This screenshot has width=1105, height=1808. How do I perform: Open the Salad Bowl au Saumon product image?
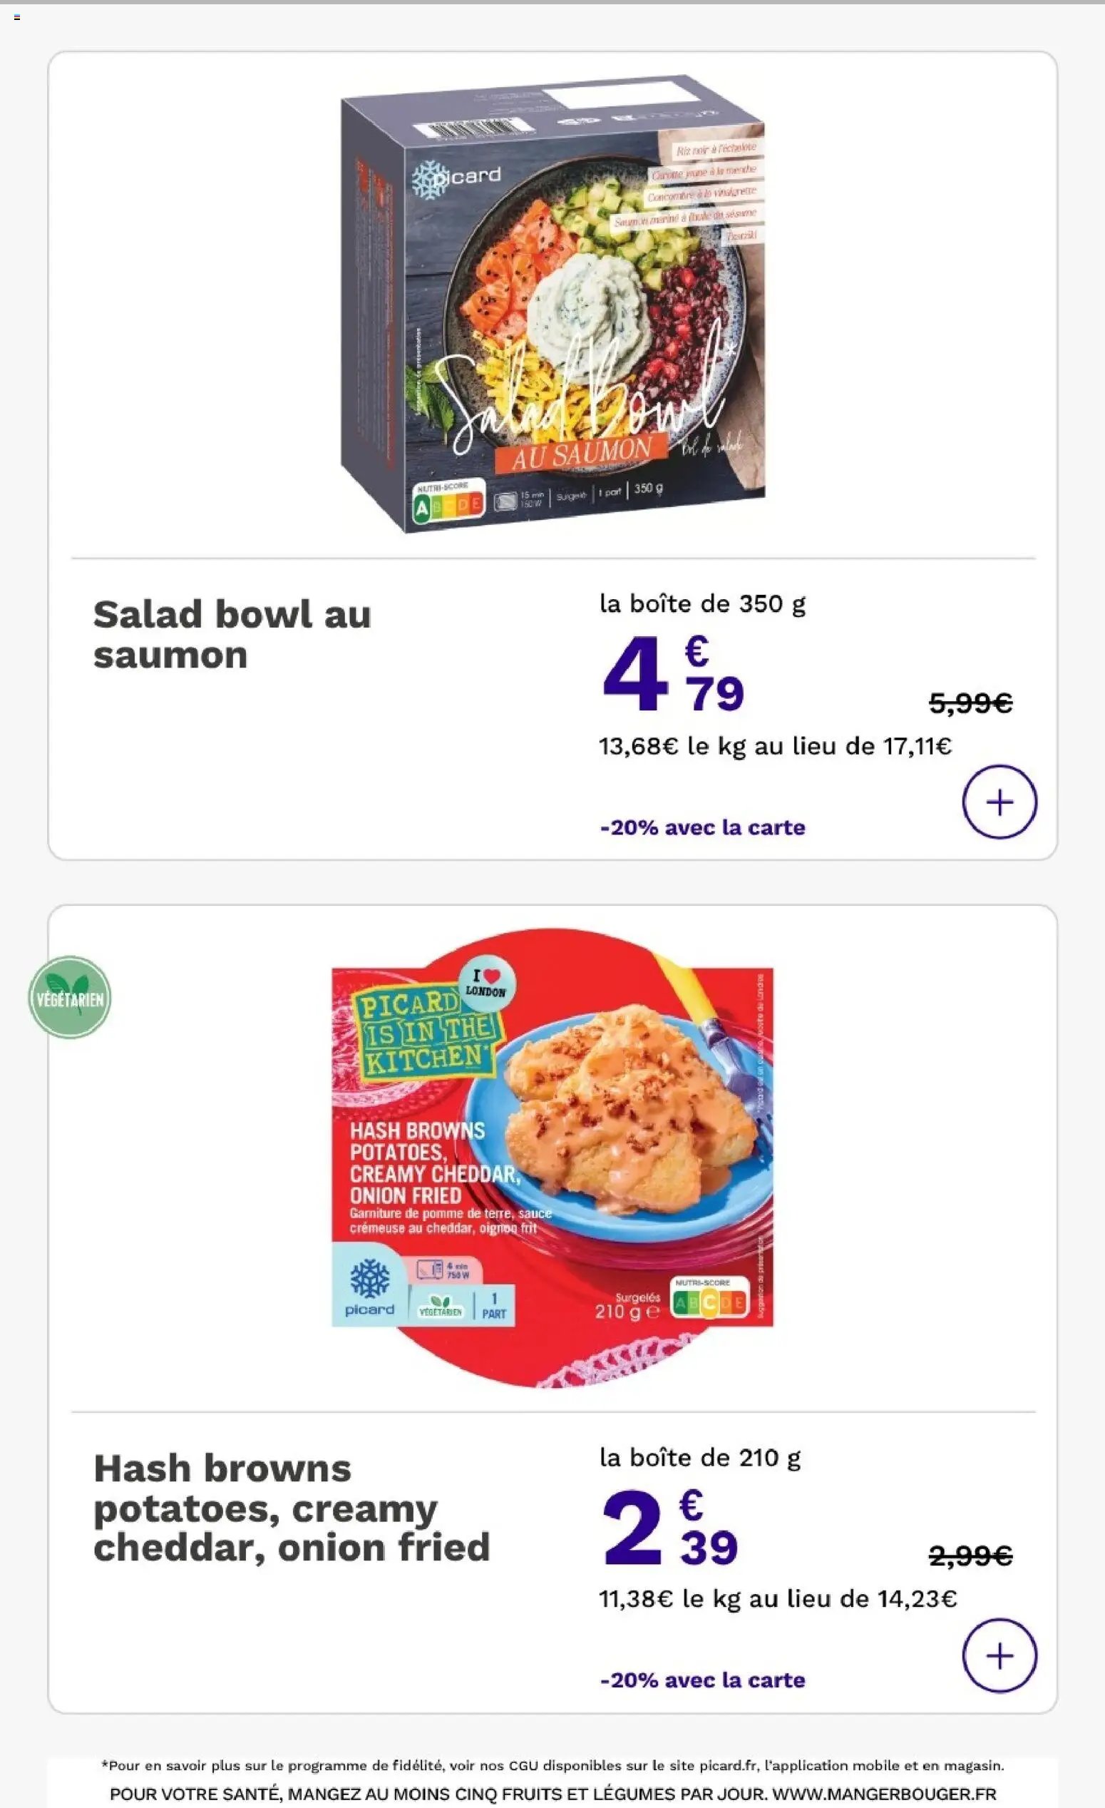(x=554, y=303)
